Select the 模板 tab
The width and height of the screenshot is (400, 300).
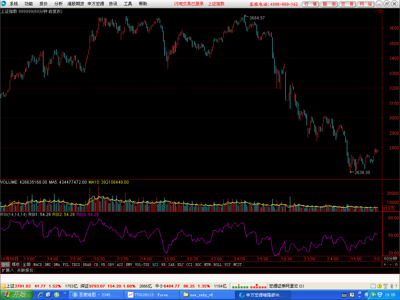tap(16, 265)
